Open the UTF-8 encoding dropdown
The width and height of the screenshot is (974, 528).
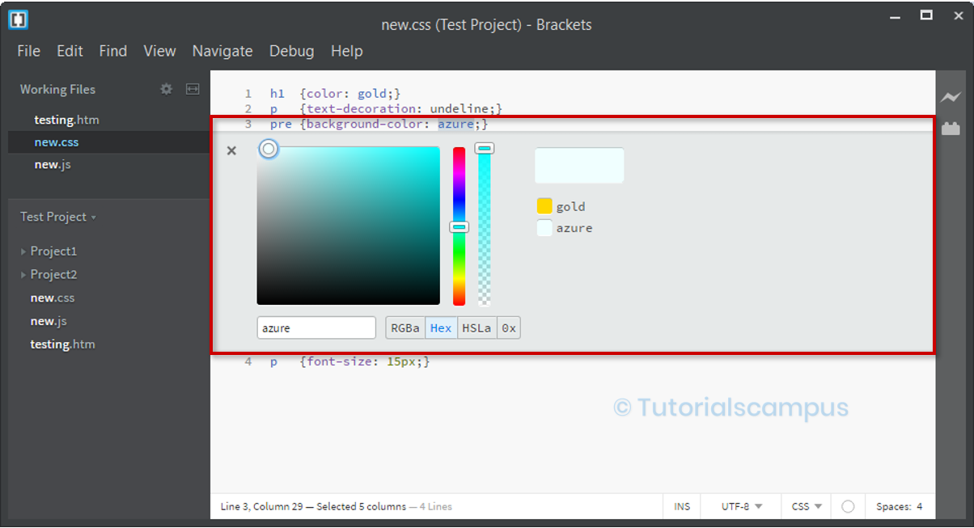742,506
